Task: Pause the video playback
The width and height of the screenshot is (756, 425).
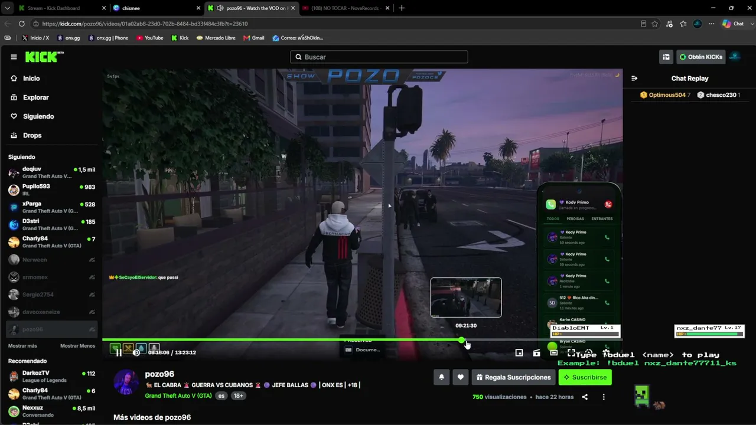Action: click(119, 352)
